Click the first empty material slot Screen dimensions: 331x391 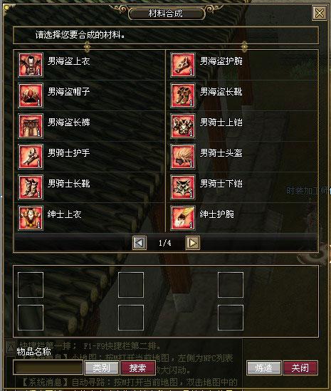31,285
